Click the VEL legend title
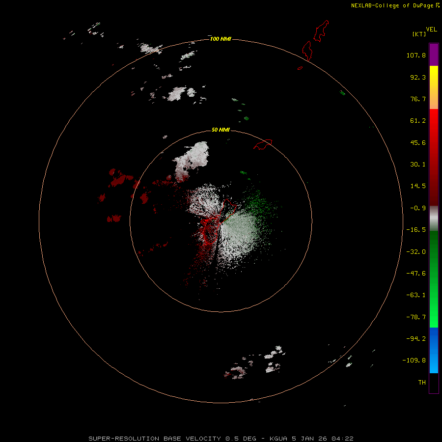This screenshot has width=442, height=442. [x=431, y=29]
